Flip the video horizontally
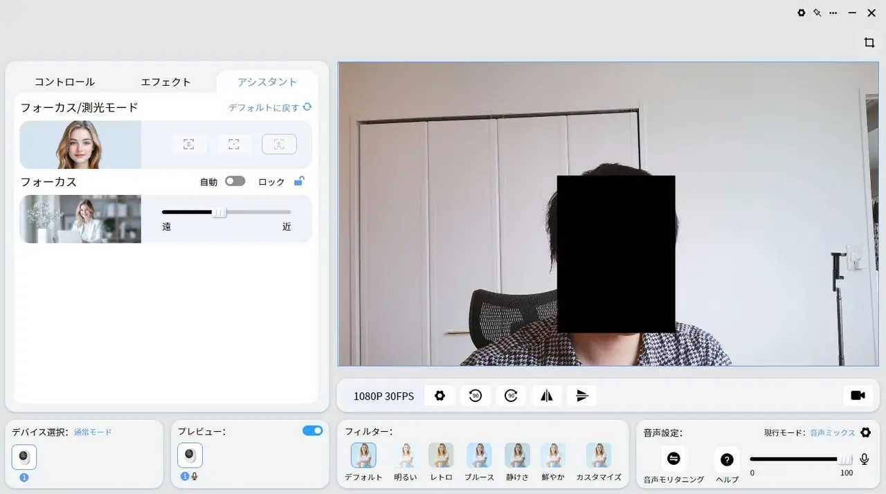This screenshot has width=886, height=494. (547, 396)
